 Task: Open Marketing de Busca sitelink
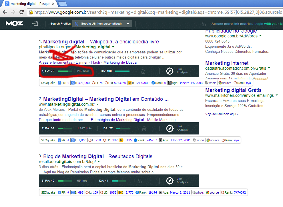pyautogui.click(x=120, y=63)
